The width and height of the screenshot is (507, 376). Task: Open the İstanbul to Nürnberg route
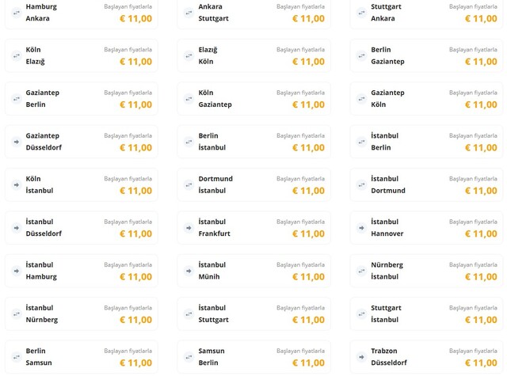click(x=81, y=313)
